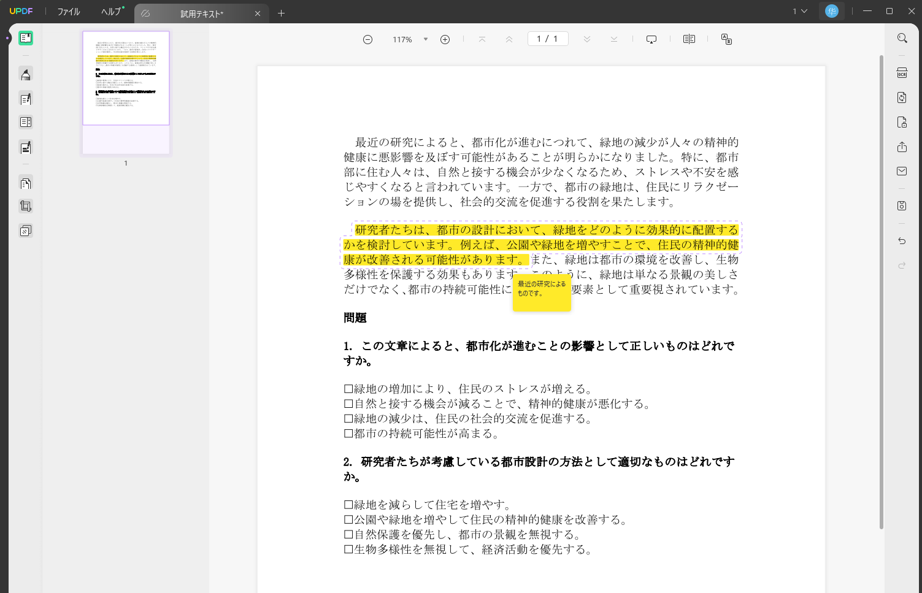Zoom in with the plus button
Screen dimensions: 922x593
pos(445,39)
